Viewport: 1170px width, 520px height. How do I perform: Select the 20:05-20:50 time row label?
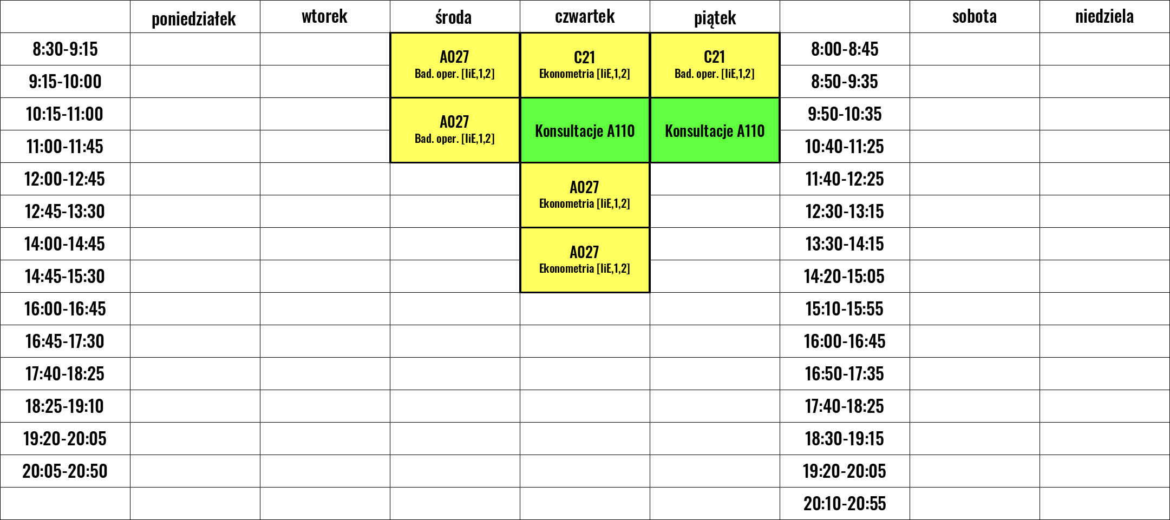65,471
